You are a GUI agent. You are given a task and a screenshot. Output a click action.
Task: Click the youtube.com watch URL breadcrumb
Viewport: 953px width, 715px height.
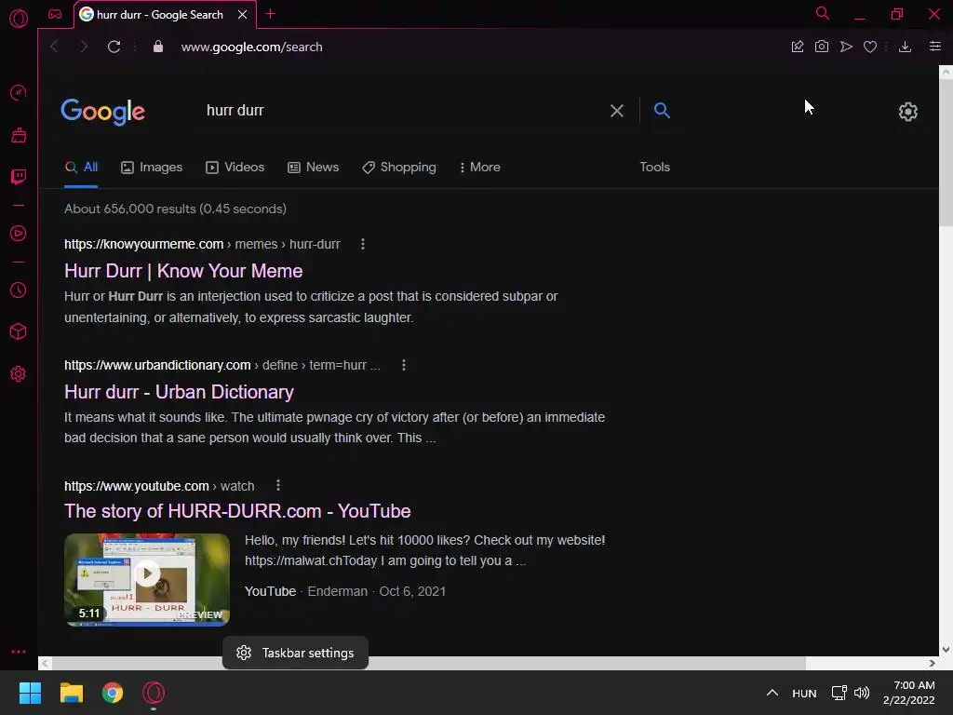point(159,486)
